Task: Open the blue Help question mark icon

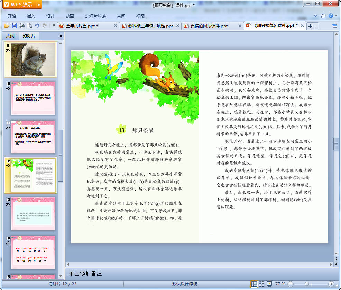Action: point(331,16)
